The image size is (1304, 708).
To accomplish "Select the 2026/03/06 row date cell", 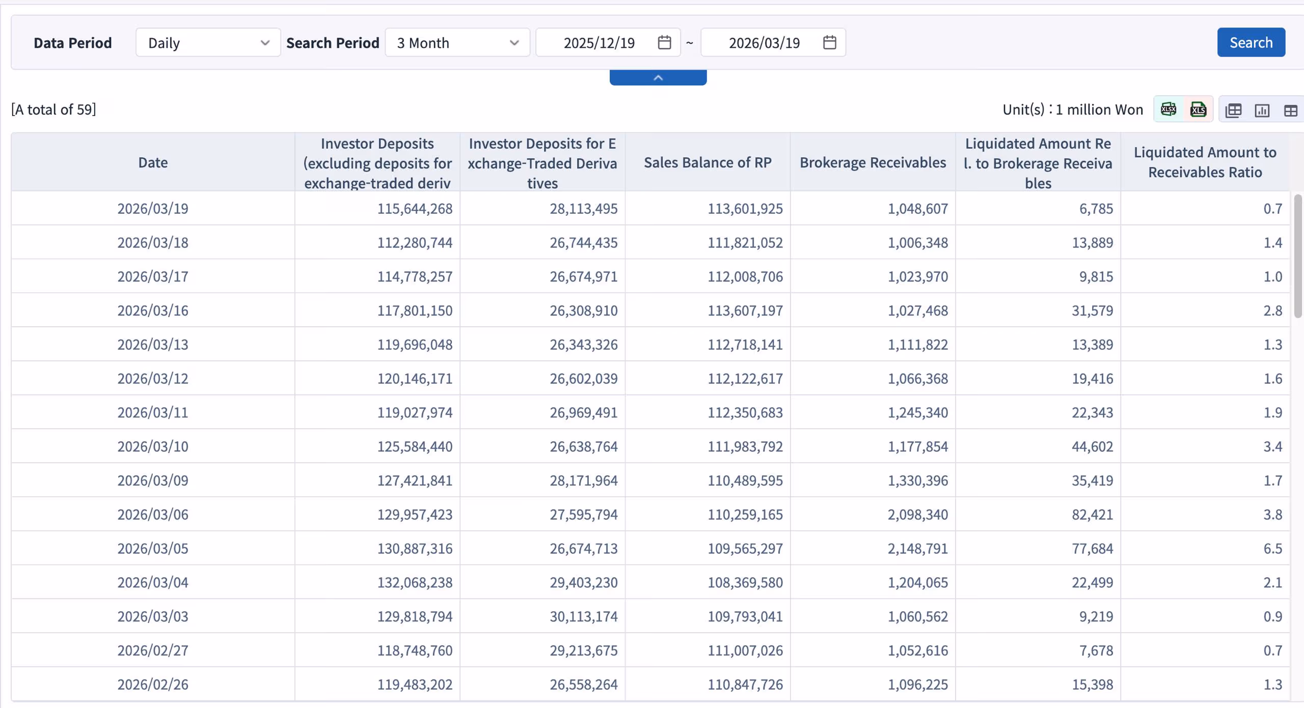I will coord(153,515).
